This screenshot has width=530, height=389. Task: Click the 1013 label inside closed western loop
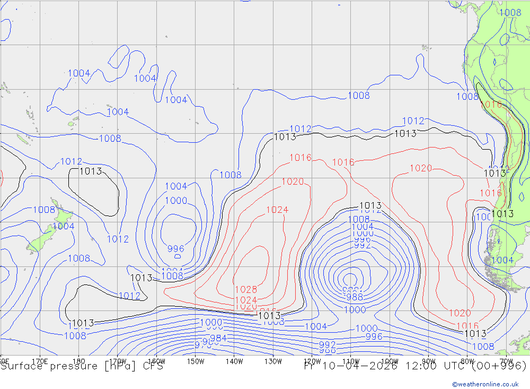(91, 171)
